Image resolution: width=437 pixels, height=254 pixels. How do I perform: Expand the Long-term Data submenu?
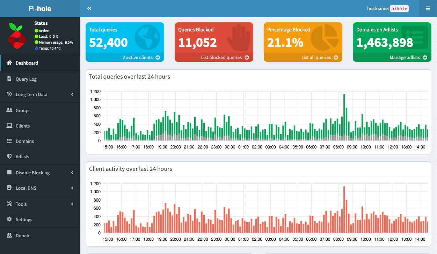(x=72, y=94)
